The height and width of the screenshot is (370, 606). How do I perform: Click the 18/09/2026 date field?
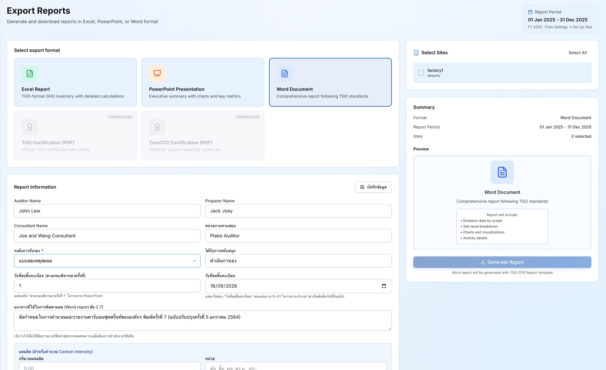coord(298,286)
